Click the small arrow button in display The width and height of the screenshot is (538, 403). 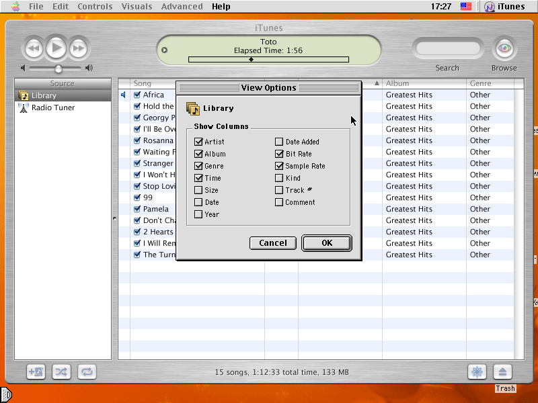(164, 50)
